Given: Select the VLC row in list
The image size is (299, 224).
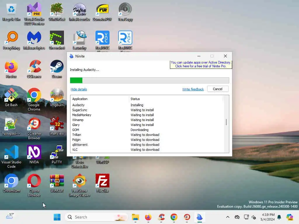Looking at the screenshot, I should 147,150.
